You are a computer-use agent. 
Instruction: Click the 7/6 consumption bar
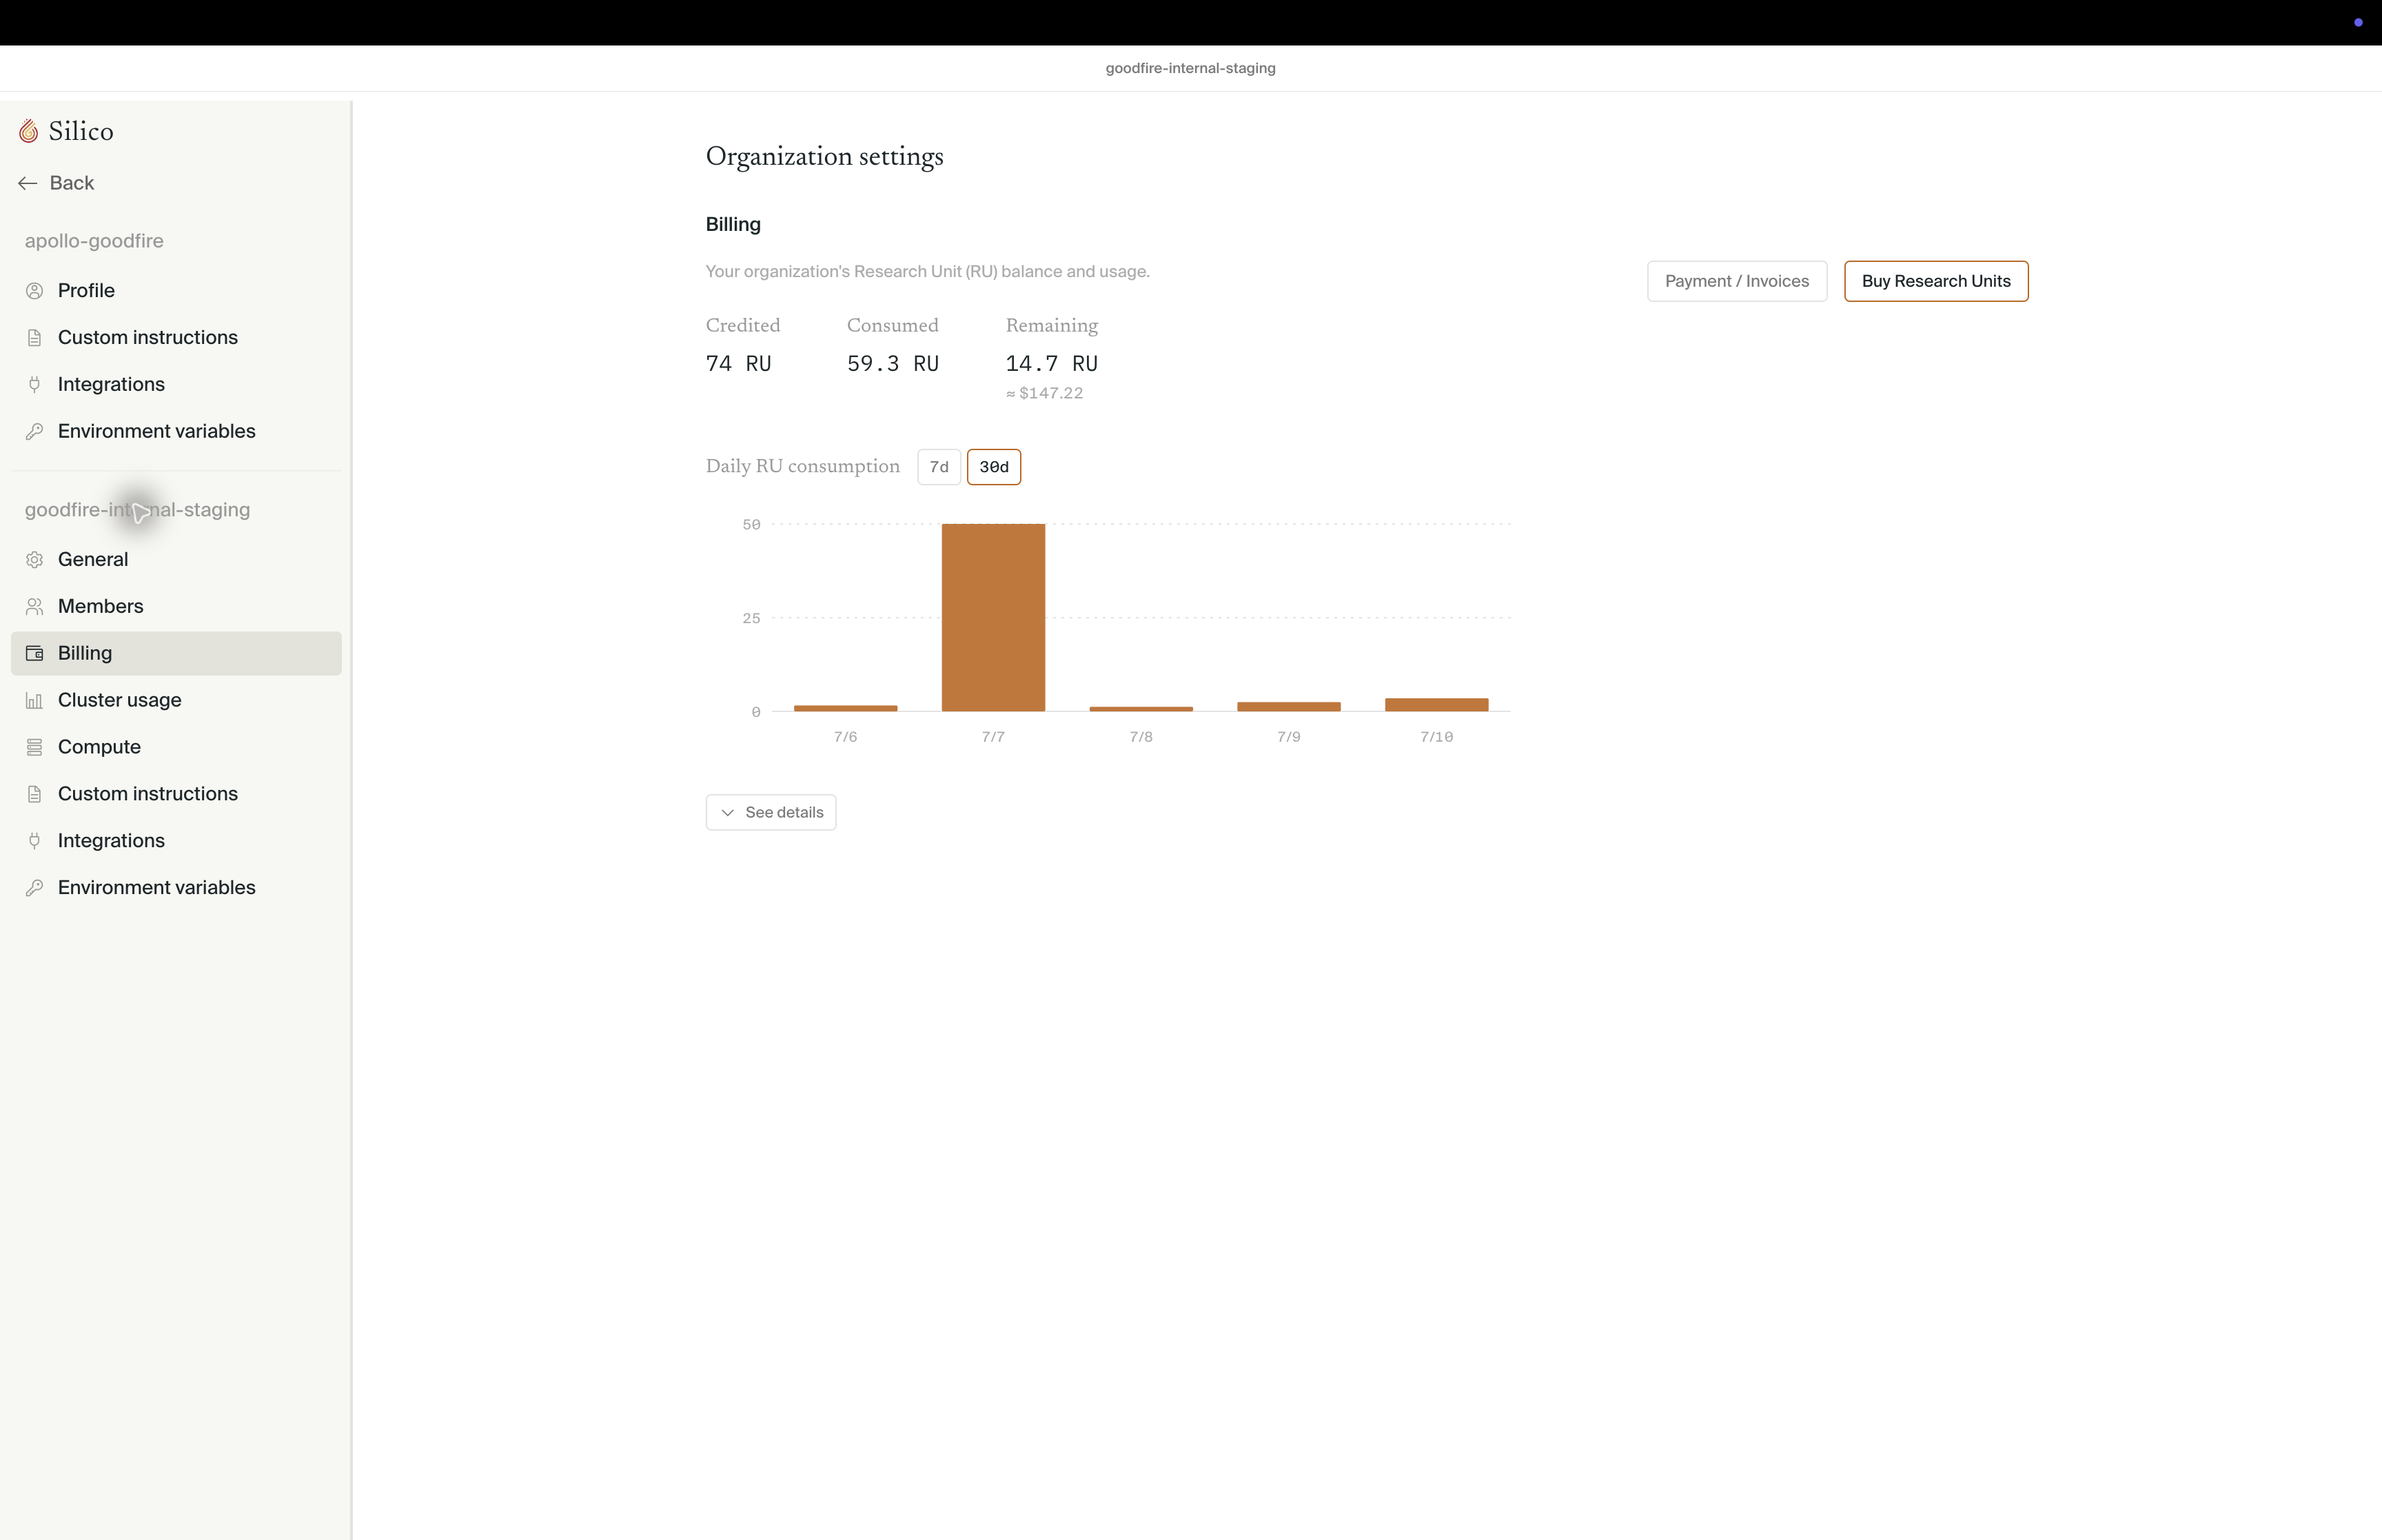click(x=846, y=708)
